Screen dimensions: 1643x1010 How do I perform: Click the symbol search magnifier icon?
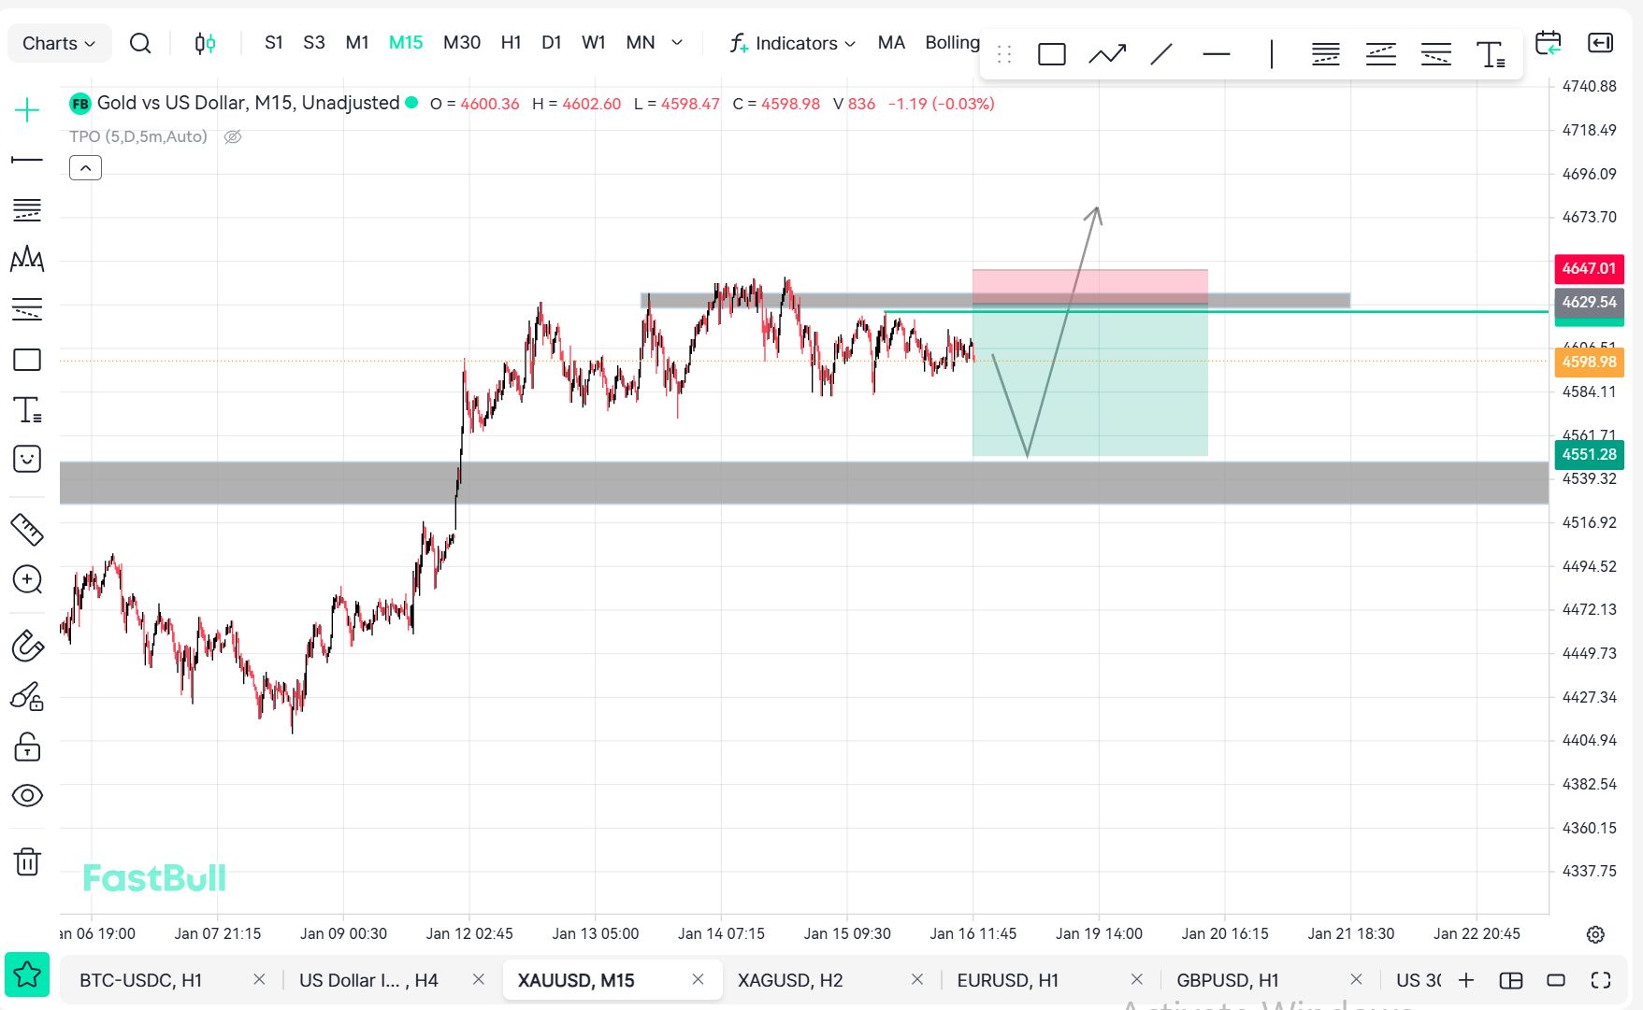[140, 43]
